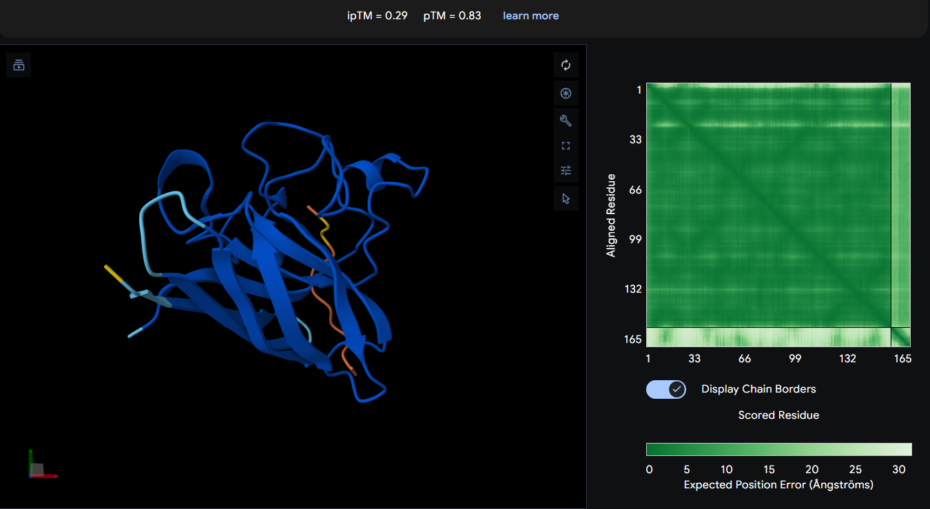The width and height of the screenshot is (930, 509).
Task: Click the PAE heatmap plot
Action: pyautogui.click(x=778, y=215)
